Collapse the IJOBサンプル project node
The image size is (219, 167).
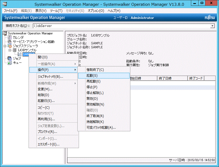(x=10, y=50)
